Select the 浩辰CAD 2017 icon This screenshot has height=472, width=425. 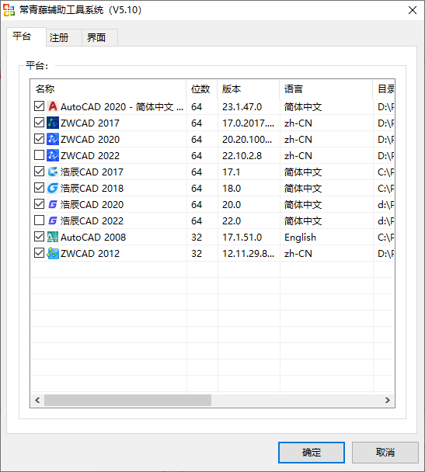tap(53, 172)
